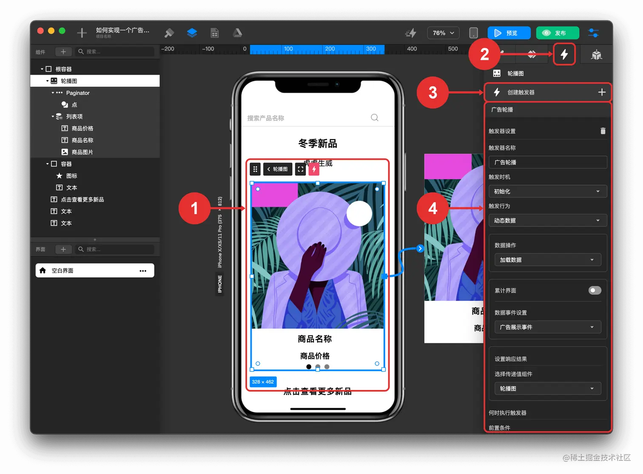Click the fast lightning icon beside zoom

point(411,33)
